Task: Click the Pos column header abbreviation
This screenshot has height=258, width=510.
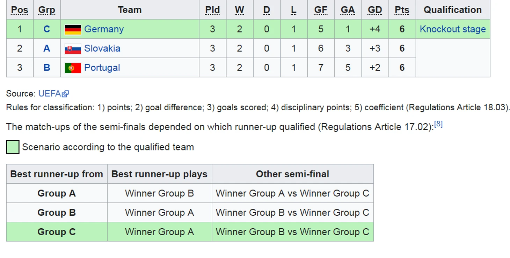Action: coord(20,10)
